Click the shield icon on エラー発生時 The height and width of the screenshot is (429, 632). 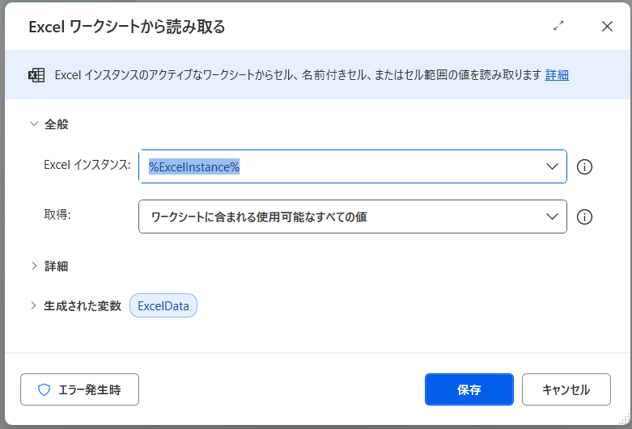[45, 389]
